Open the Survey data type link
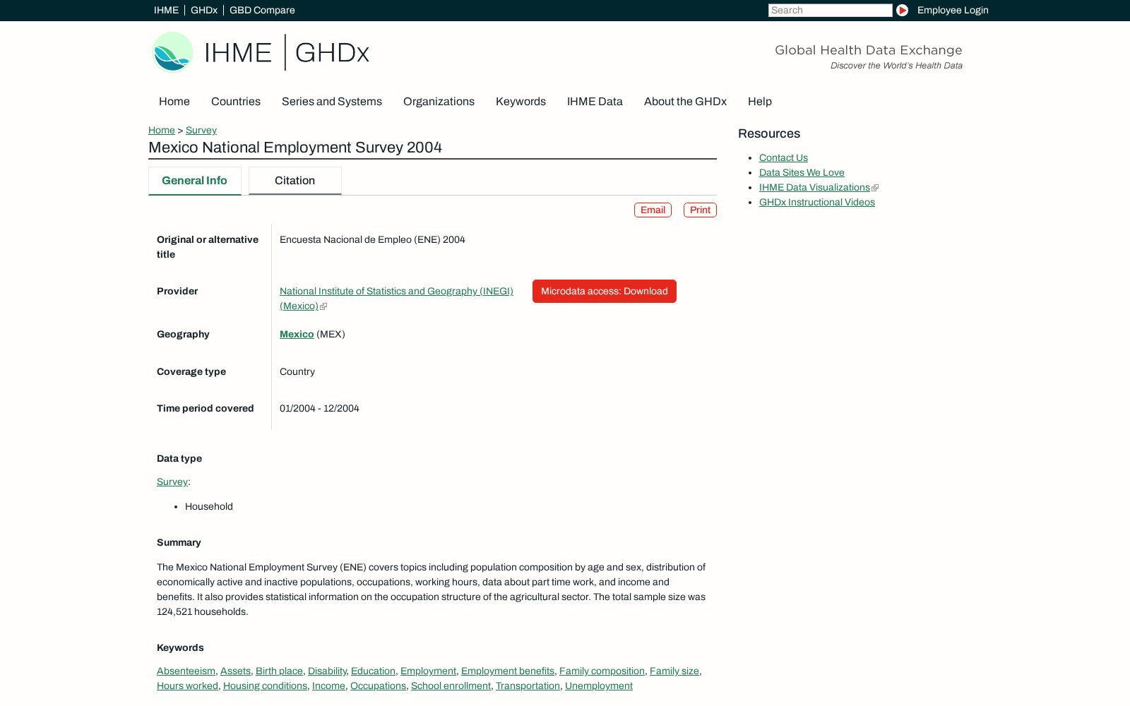Image resolution: width=1130 pixels, height=706 pixels. point(172,481)
